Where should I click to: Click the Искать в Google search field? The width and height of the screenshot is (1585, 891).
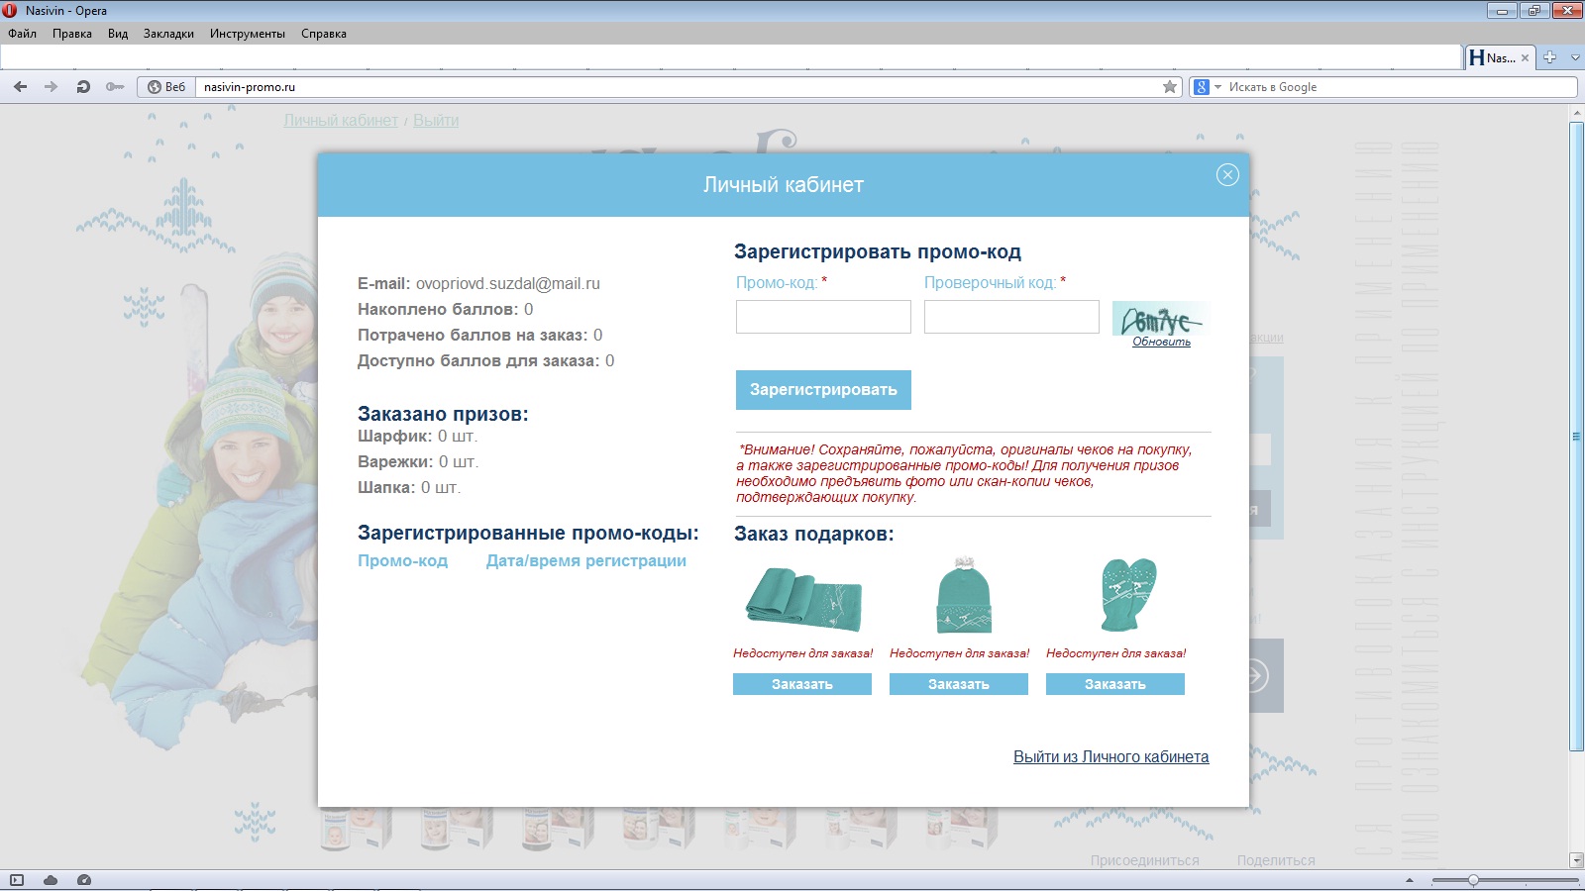[1397, 87]
